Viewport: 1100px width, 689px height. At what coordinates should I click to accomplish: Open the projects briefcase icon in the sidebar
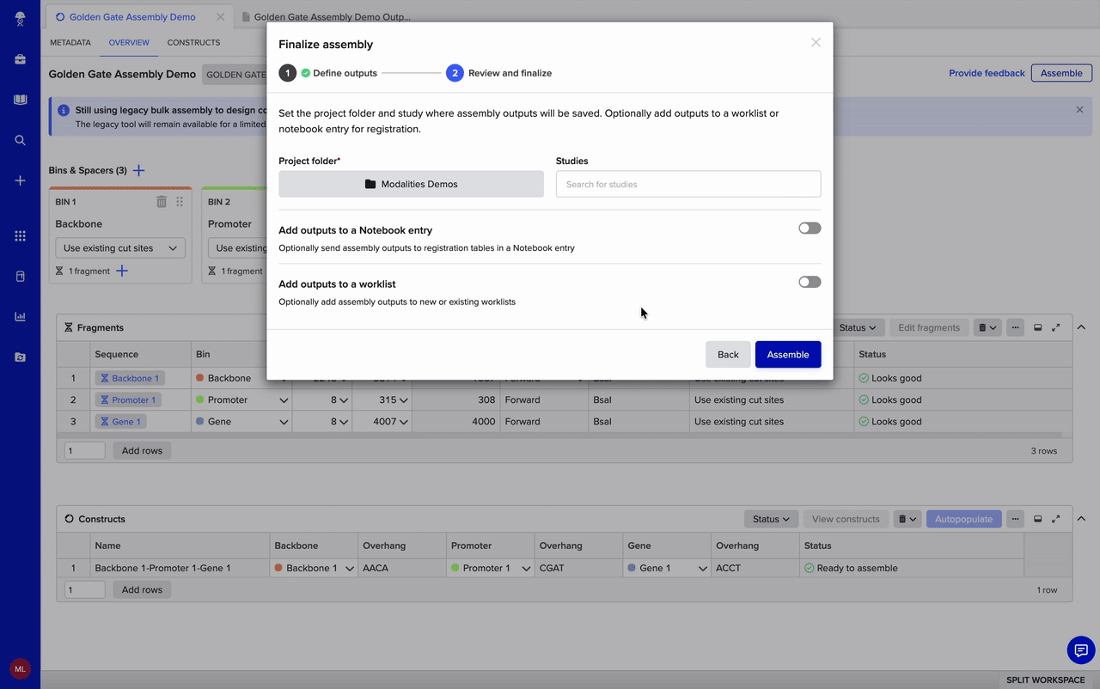click(19, 58)
